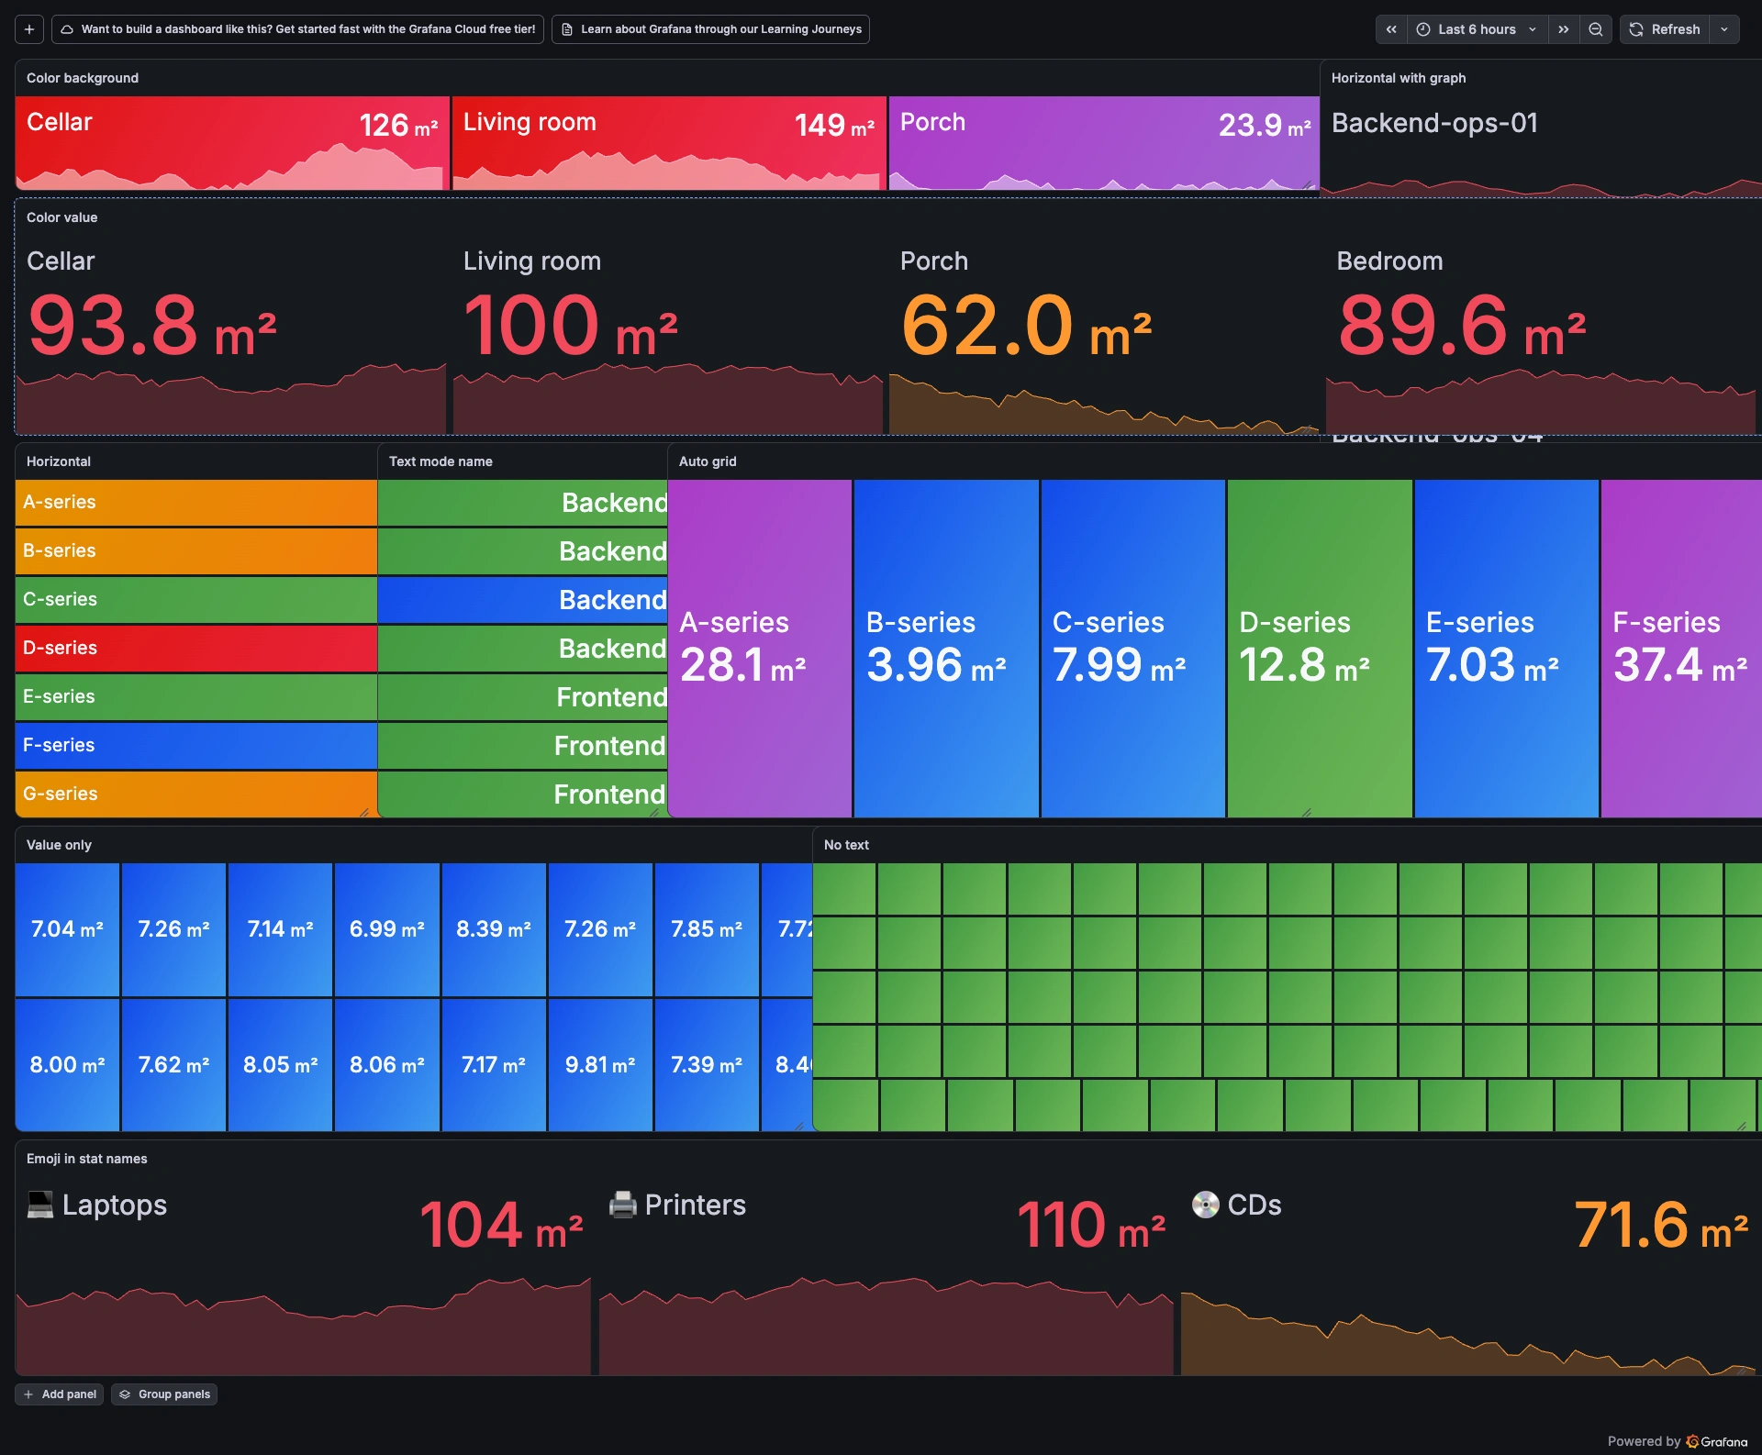The image size is (1762, 1455).
Task: Open the Emoji in stat names title
Action: [87, 1159]
